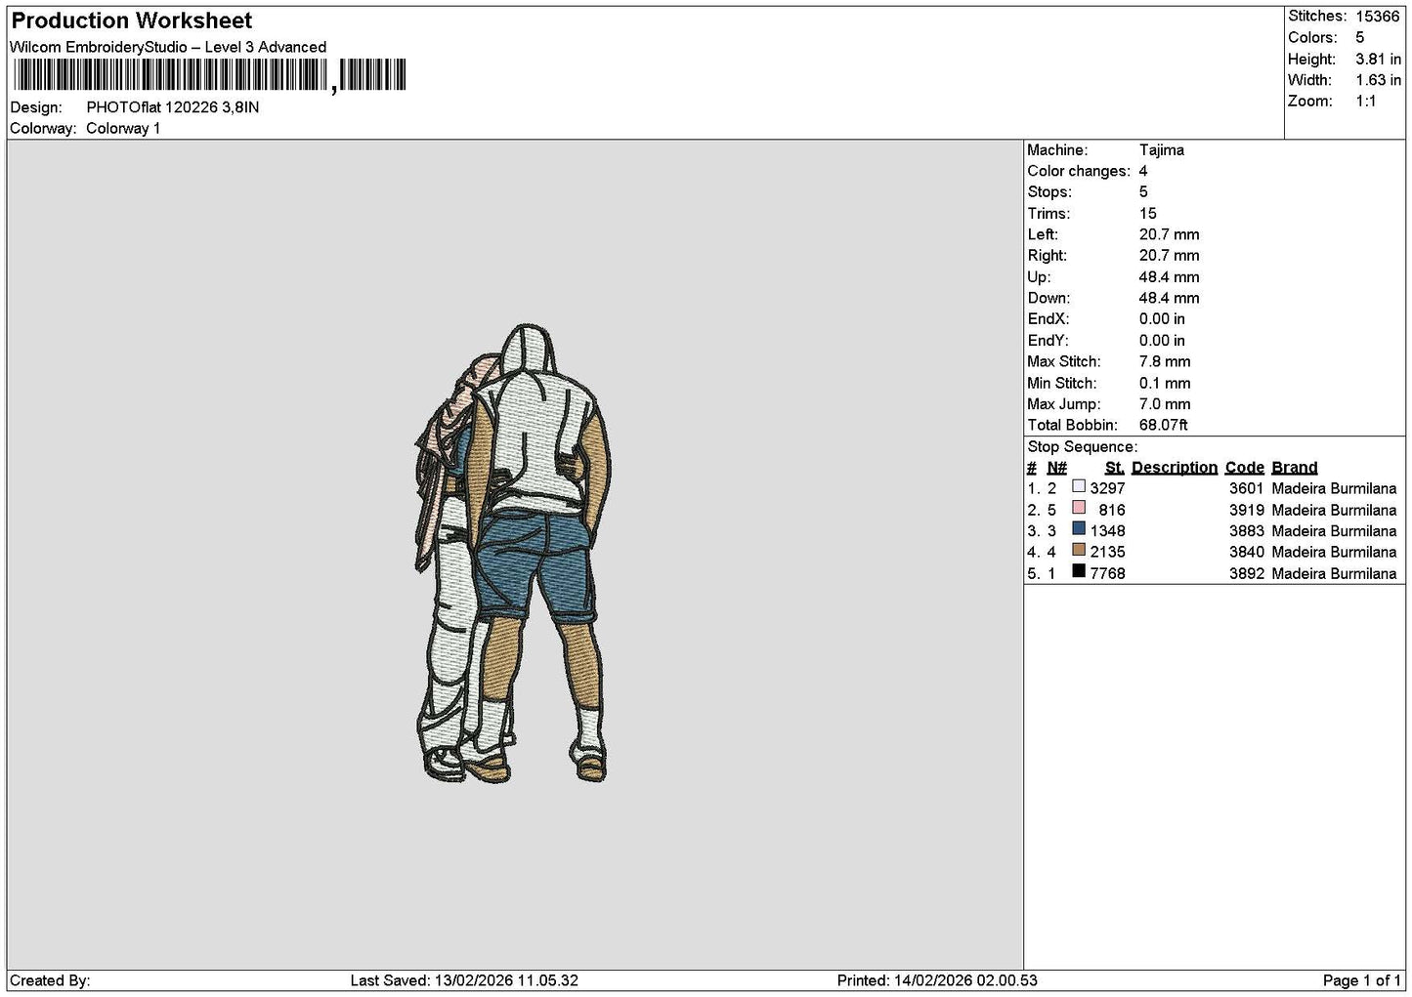
Task: Click the Total Bobbin value '68.07ft'
Action: pyautogui.click(x=1164, y=426)
